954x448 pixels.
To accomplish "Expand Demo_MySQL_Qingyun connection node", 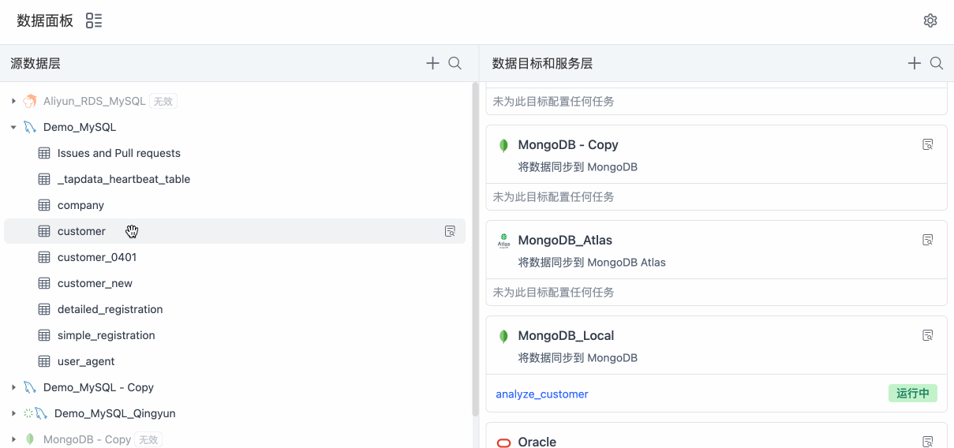I will 13,413.
